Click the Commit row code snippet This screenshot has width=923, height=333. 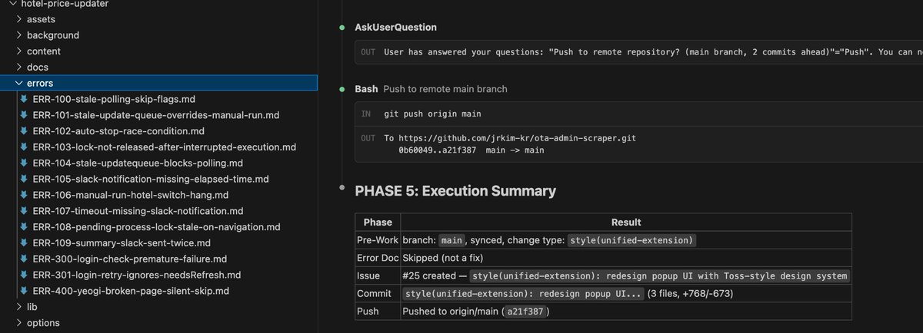(x=523, y=294)
